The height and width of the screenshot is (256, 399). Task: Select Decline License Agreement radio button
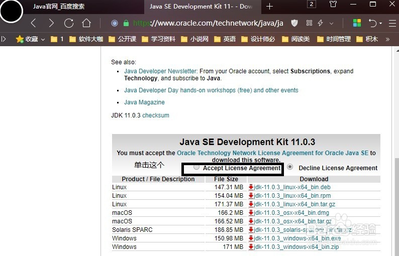coord(290,167)
